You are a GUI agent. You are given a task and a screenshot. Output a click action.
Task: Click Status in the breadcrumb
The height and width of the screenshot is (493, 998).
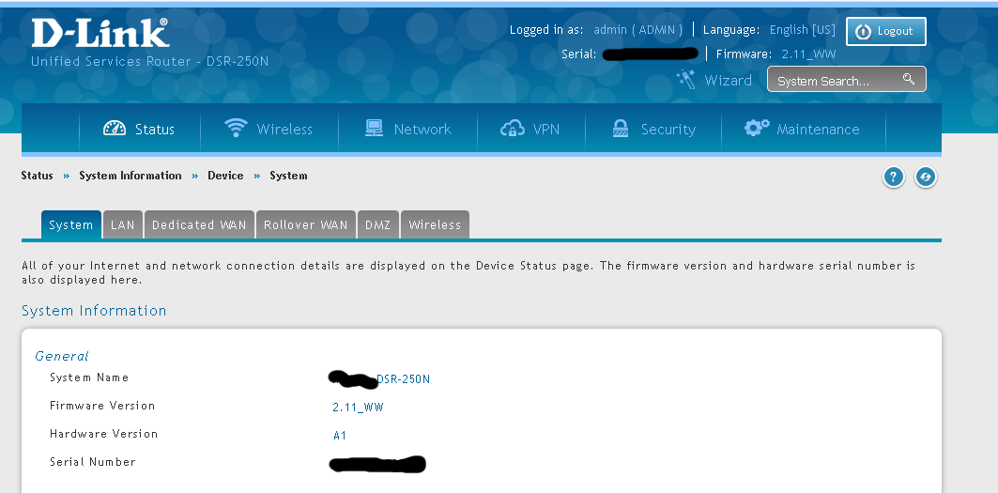37,176
